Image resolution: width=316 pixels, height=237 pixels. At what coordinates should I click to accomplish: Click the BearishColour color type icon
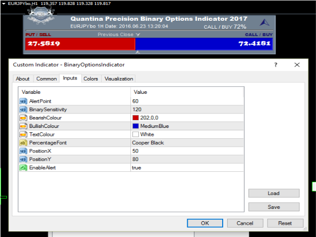tap(23, 118)
